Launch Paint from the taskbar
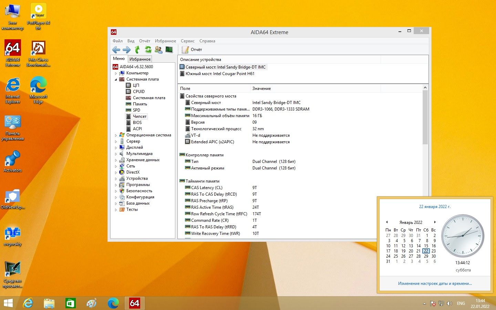496x310 pixels. click(x=92, y=303)
